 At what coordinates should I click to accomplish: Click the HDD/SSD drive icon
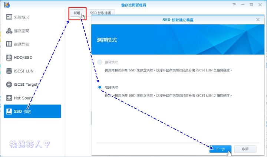point(9,58)
